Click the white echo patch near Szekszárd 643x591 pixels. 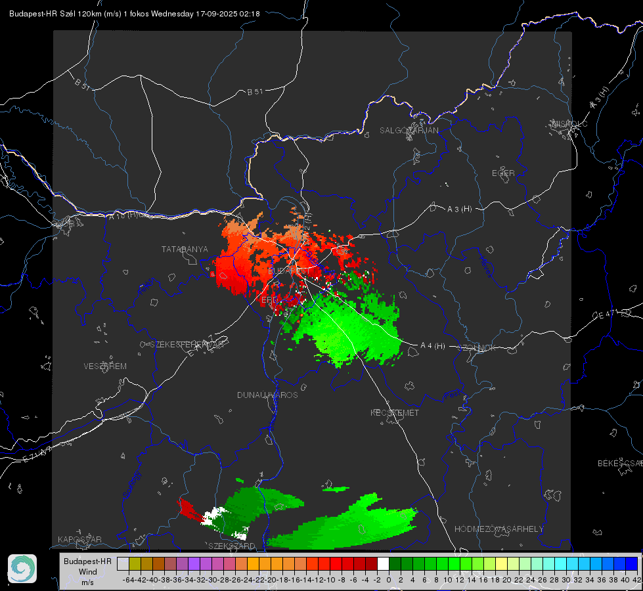[x=213, y=517]
